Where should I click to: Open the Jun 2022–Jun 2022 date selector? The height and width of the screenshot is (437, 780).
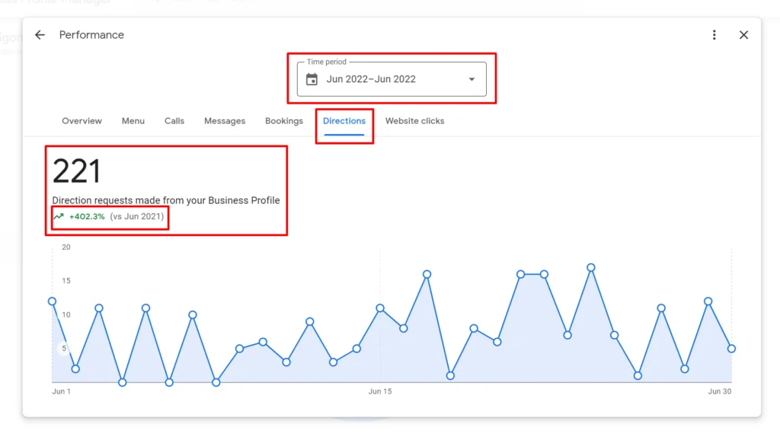(371, 79)
